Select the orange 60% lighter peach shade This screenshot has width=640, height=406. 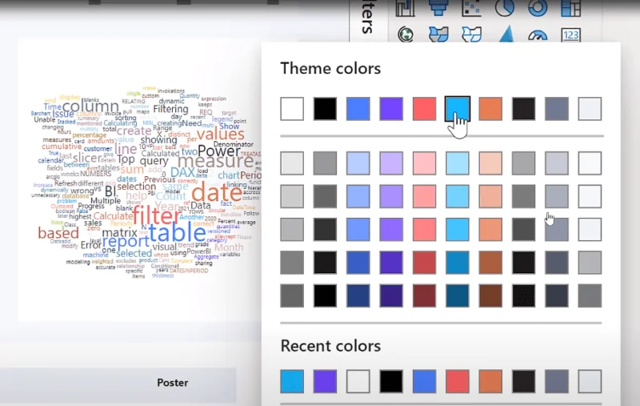(490, 163)
